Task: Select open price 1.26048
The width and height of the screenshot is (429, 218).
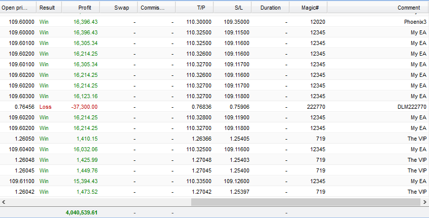Action: 25,160
